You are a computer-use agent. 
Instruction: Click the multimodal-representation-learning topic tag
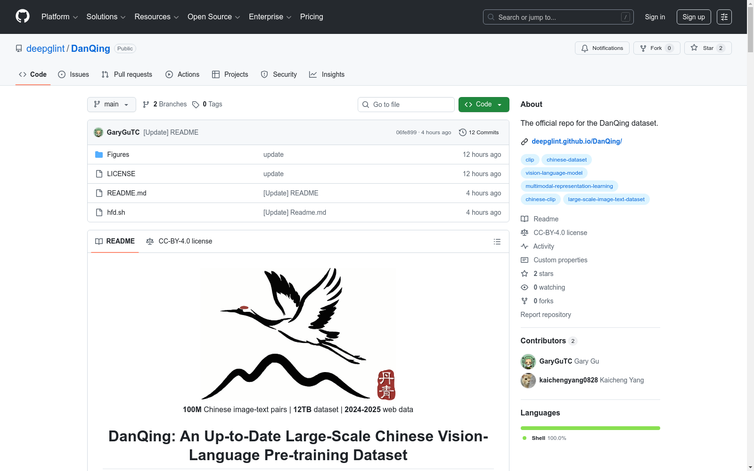(569, 186)
